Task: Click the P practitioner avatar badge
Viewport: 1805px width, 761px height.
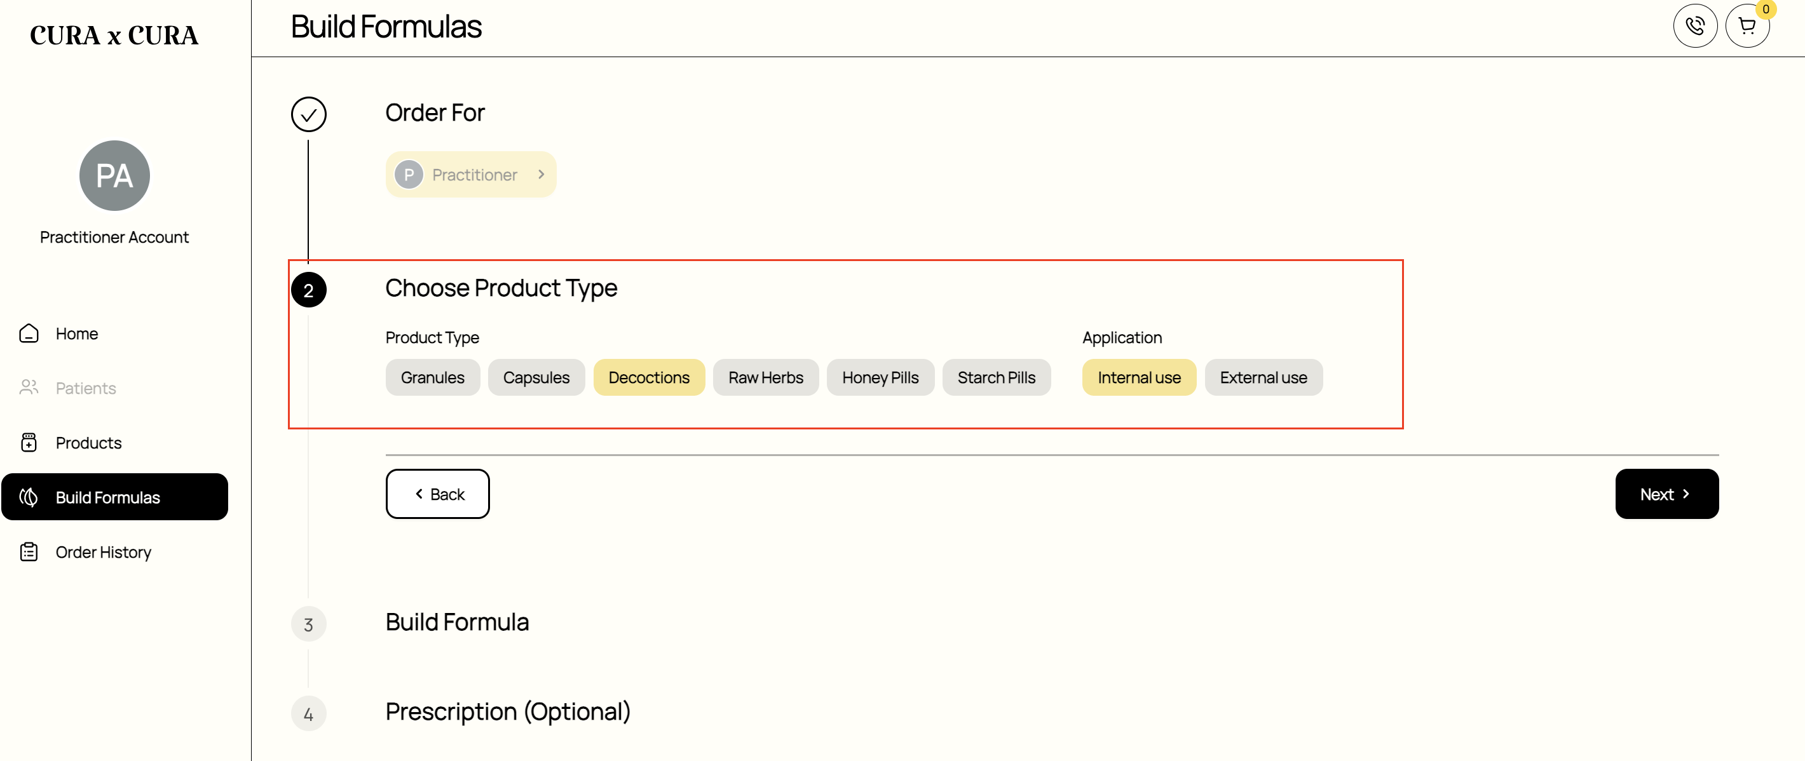Action: pos(409,174)
